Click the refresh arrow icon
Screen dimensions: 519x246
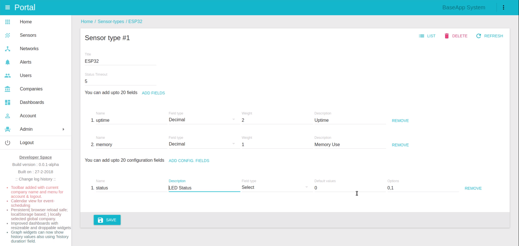[x=478, y=36]
